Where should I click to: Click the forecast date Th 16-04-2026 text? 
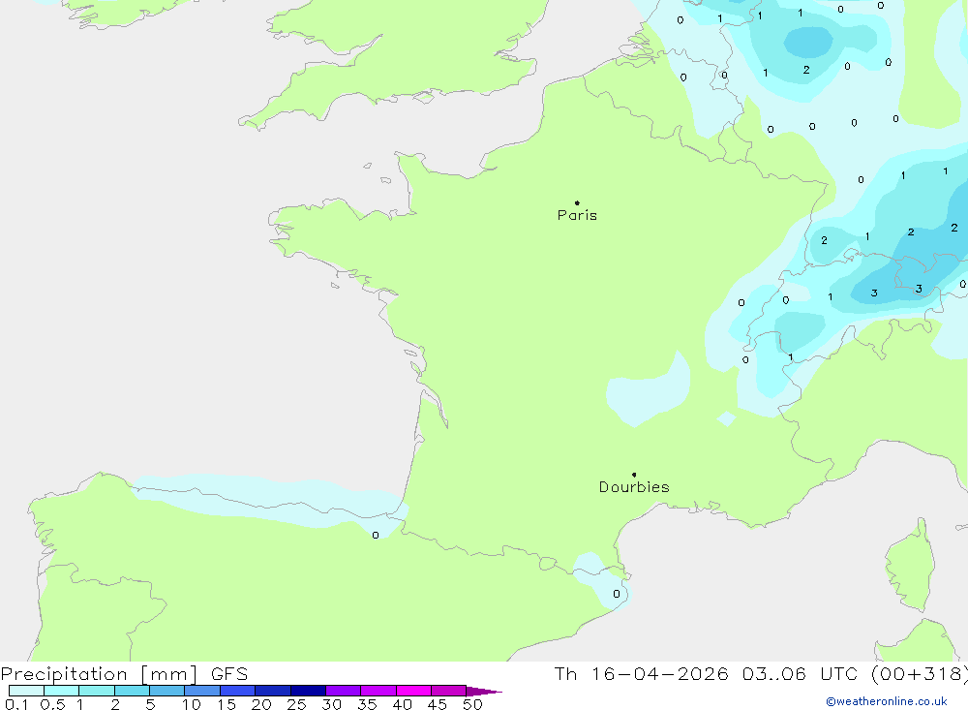[x=641, y=673]
